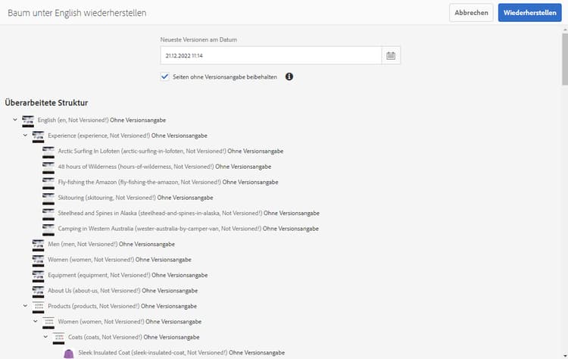Viewport: 568px width, 359px height.
Task: Click the Products folder icon
Action: point(38,307)
